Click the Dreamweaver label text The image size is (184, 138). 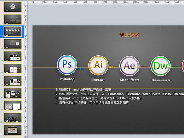coord(161,80)
